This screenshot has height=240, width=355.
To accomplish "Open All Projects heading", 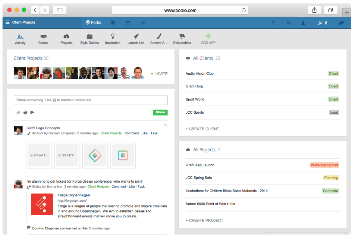I will pyautogui.click(x=204, y=150).
